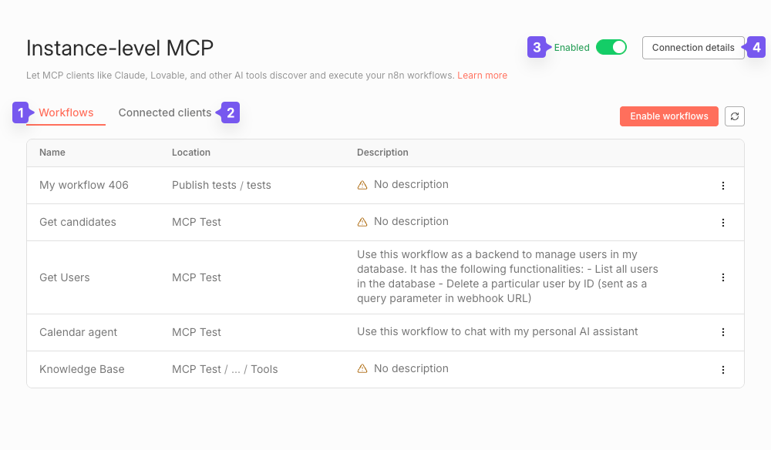Open row options for the Get Users workflow
The image size is (771, 450).
point(723,277)
